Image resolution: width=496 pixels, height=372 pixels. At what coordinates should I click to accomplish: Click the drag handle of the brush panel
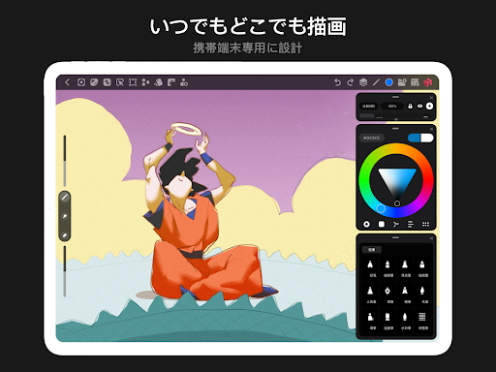click(x=395, y=237)
